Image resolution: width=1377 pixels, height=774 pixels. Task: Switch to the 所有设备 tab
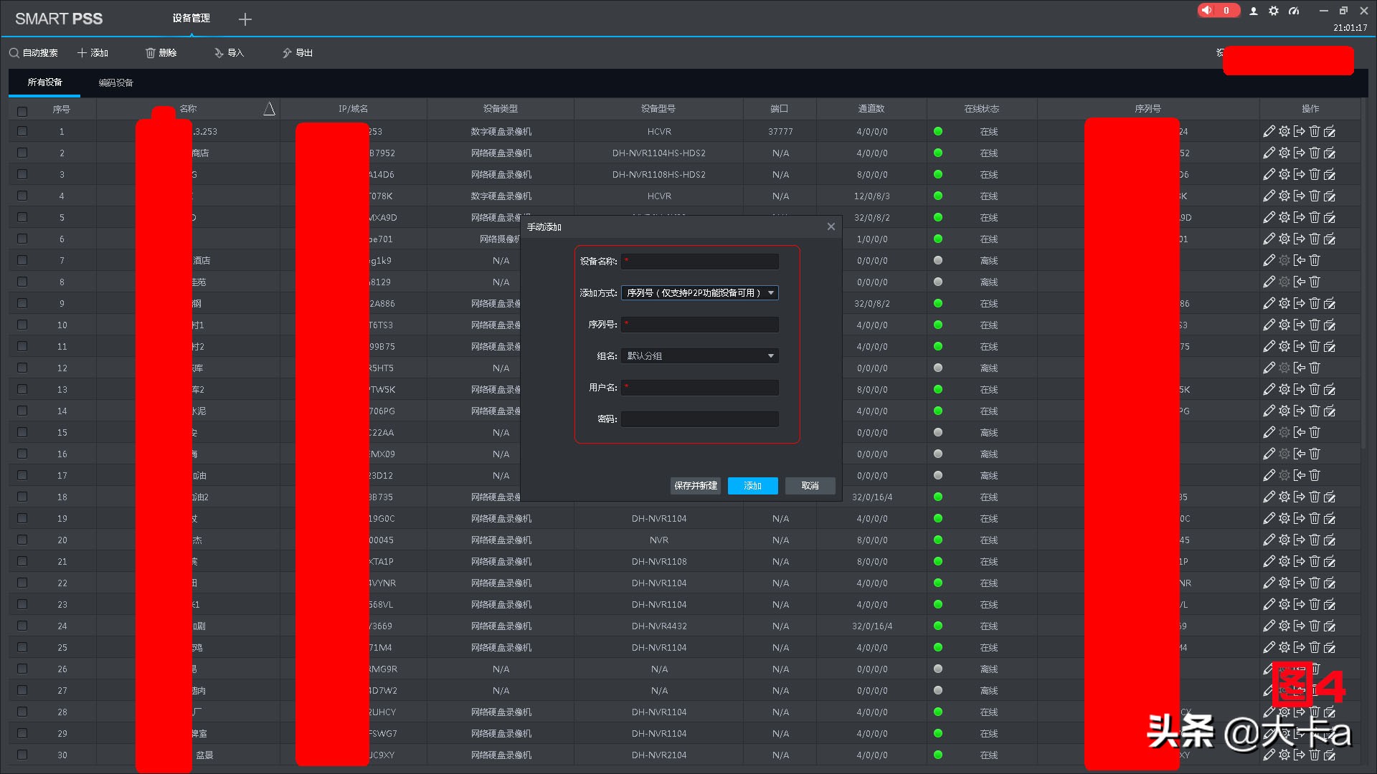[44, 82]
